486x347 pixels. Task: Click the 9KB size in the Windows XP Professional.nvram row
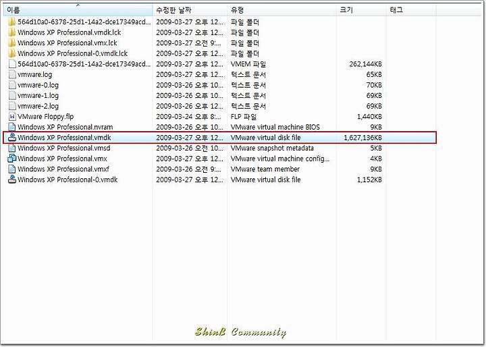[x=376, y=127]
